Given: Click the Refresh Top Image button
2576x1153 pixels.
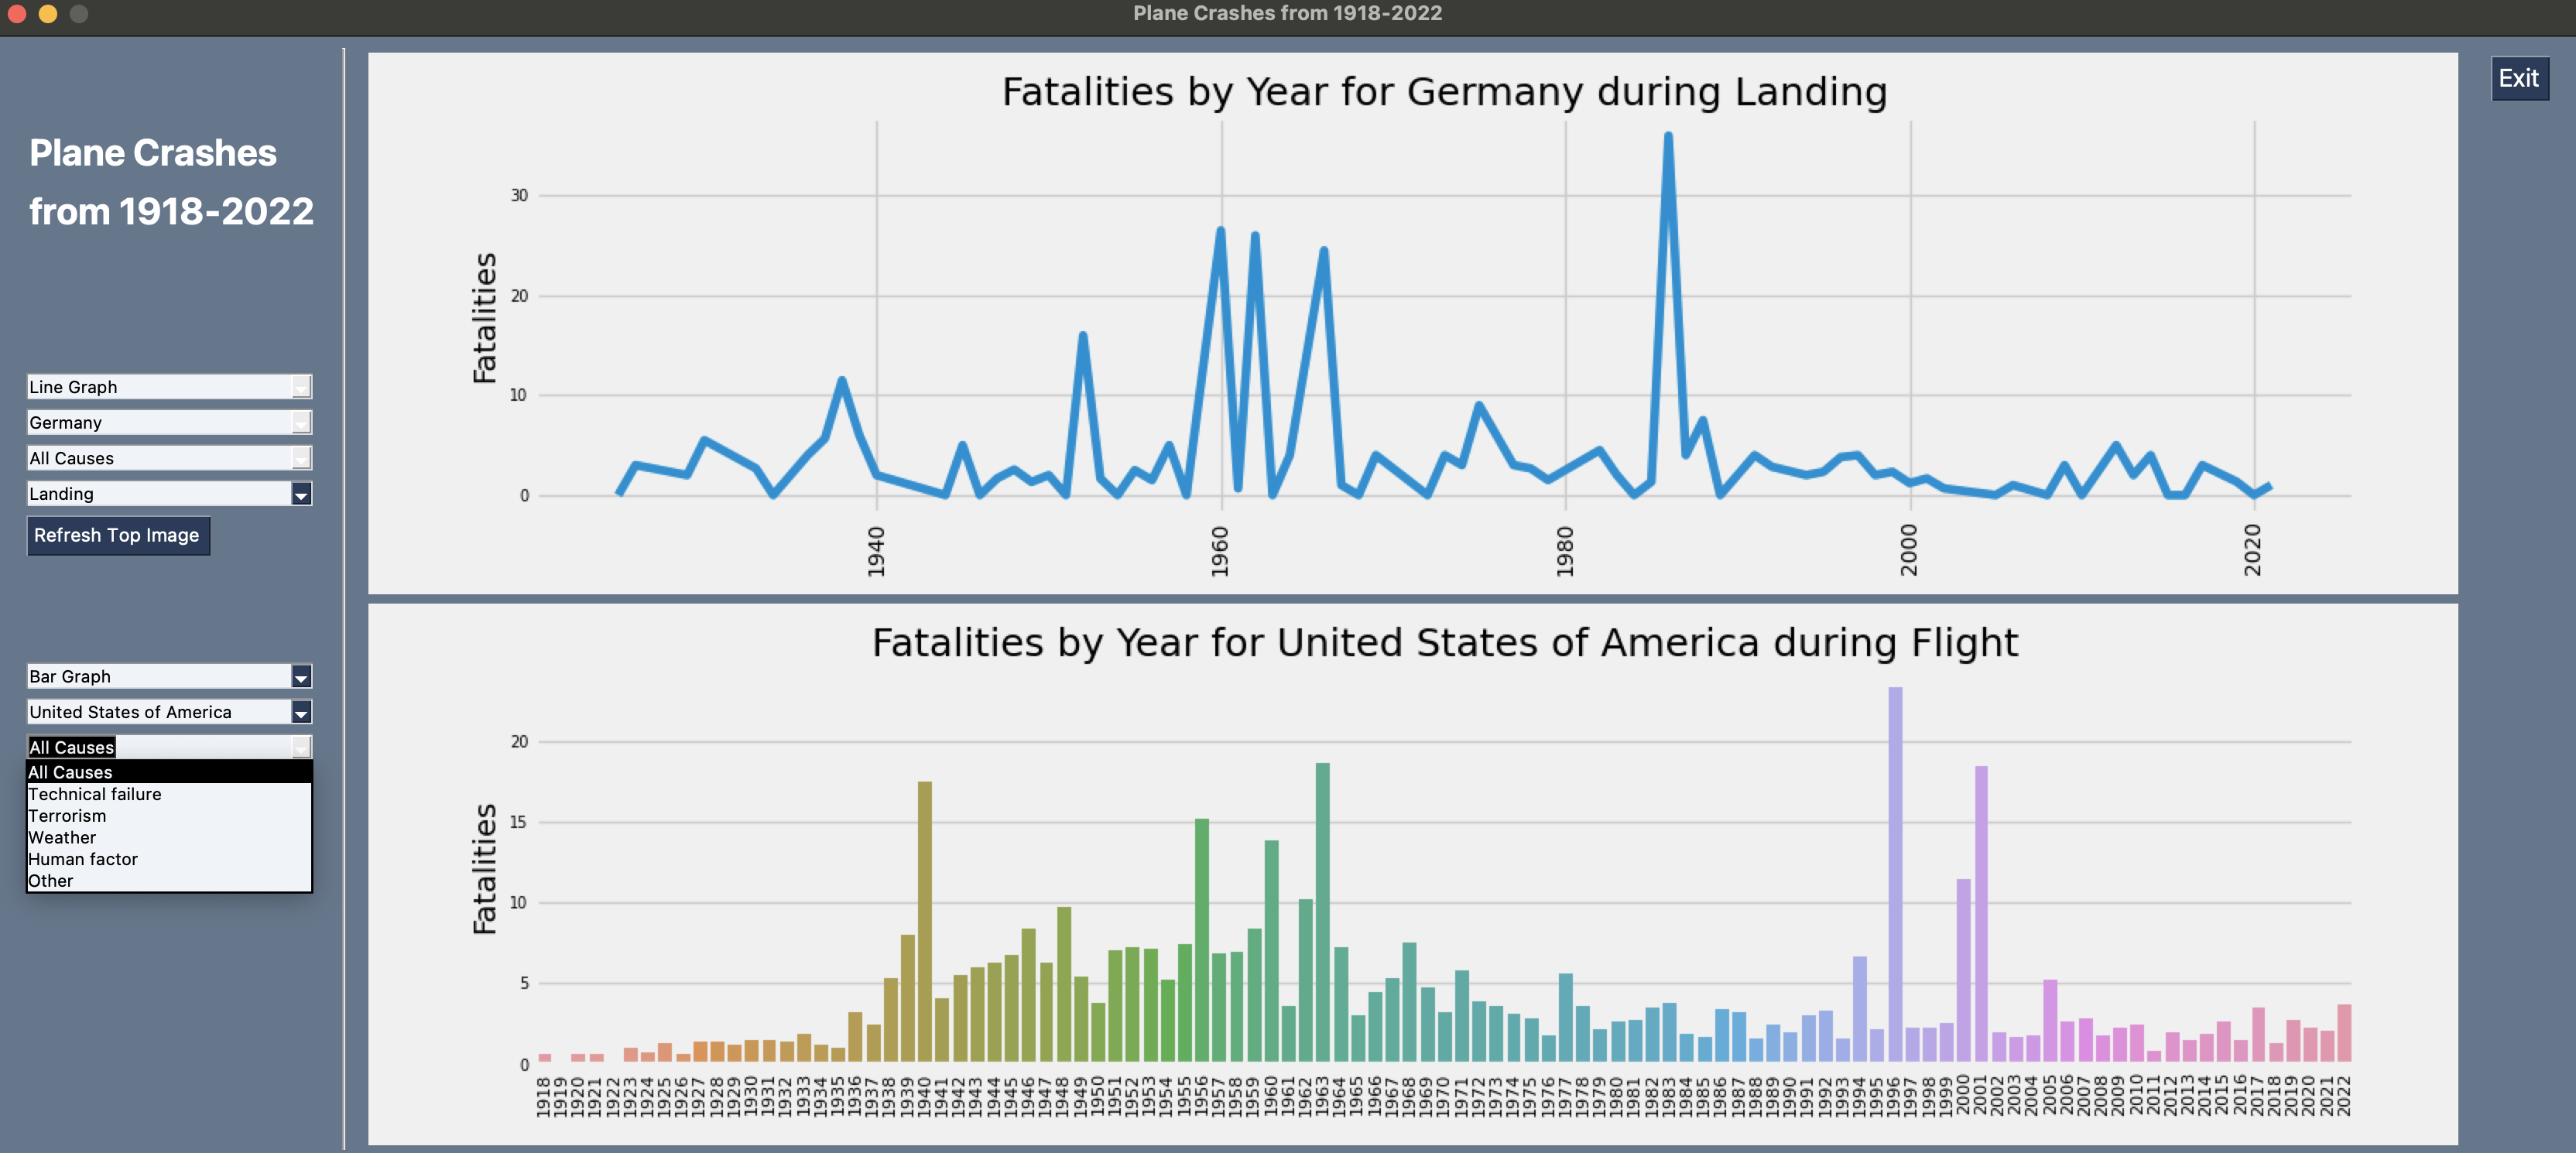Looking at the screenshot, I should [x=118, y=535].
